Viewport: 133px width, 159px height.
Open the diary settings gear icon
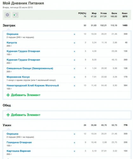click(7, 15)
